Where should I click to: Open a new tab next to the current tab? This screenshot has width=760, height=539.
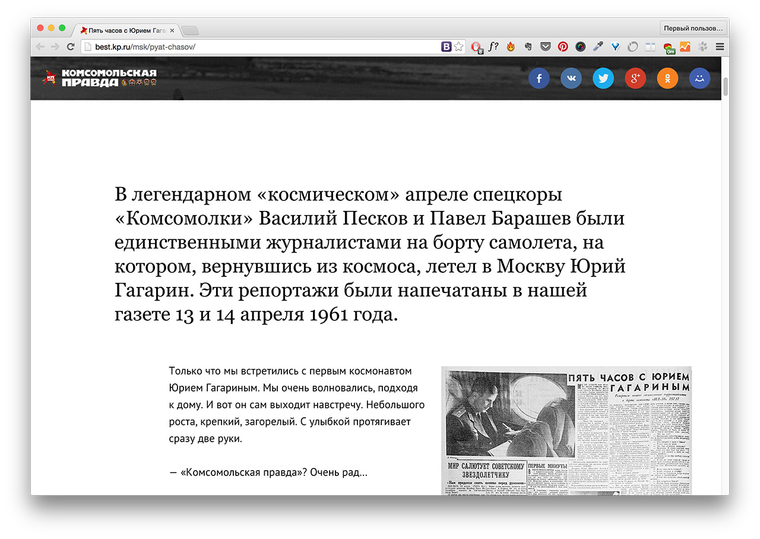click(189, 30)
